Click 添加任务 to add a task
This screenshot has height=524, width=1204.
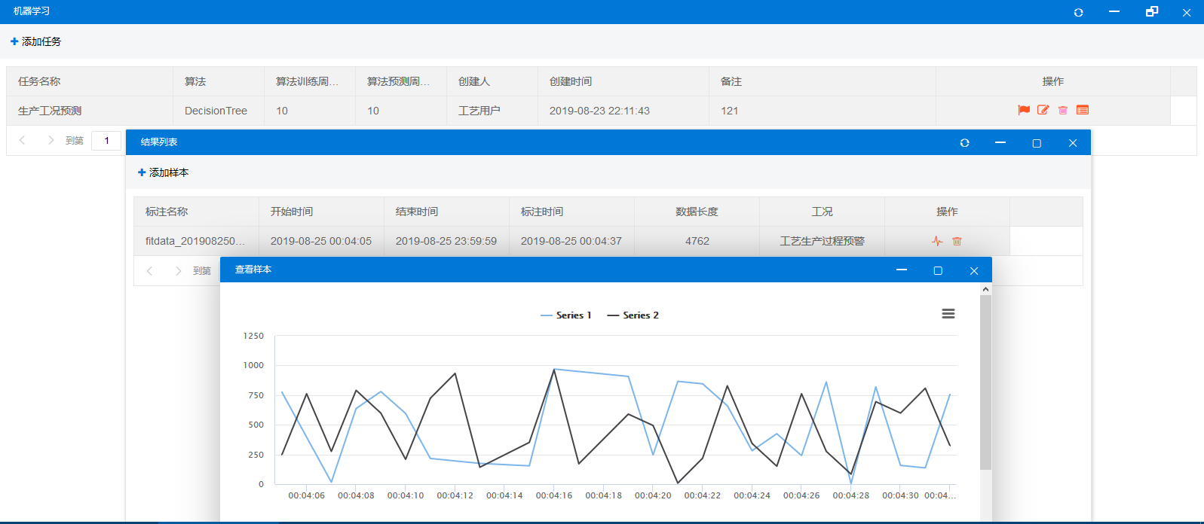click(x=35, y=41)
